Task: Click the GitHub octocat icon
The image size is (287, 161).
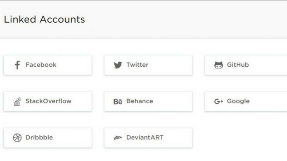Action: point(218,65)
